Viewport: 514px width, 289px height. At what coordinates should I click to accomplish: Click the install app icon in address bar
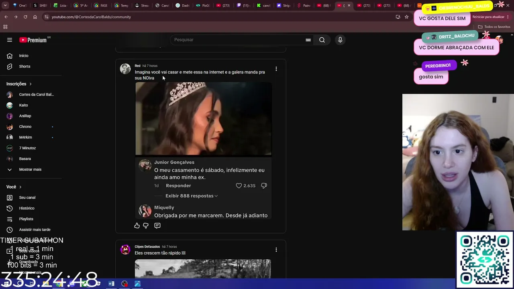click(x=398, y=17)
